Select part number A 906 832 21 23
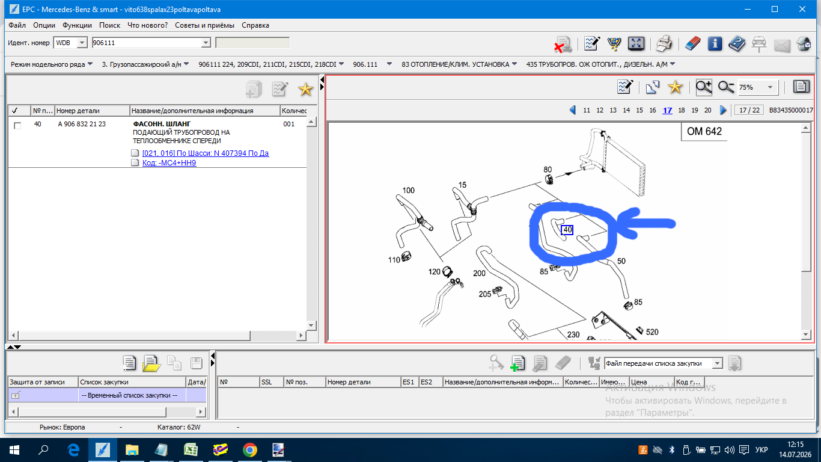 coord(82,125)
